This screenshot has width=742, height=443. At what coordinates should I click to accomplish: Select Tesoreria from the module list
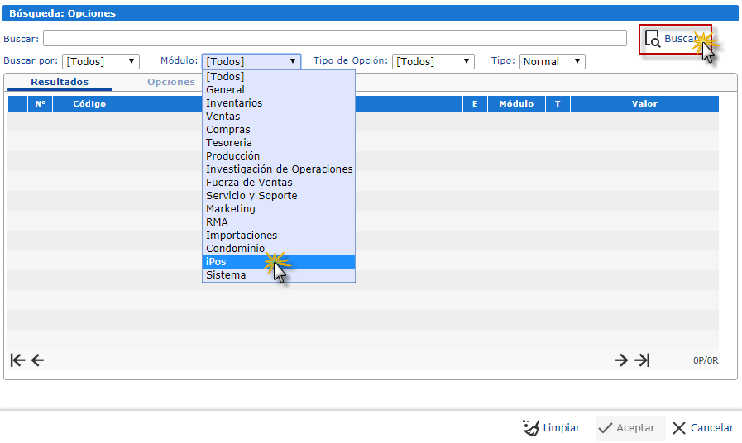coord(229,143)
